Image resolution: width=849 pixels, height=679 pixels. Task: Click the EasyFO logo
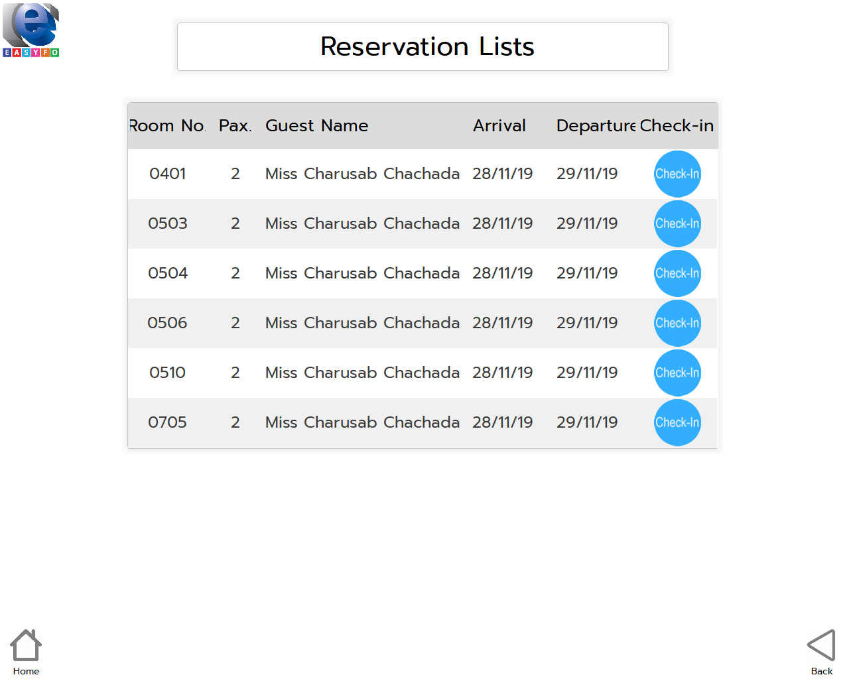[x=31, y=30]
